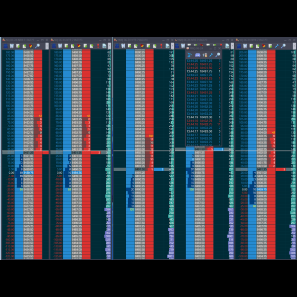Click the 1061 volume value in the first MNQ window
Image resolution: width=297 pixels, height=297 pixels.
tap(171, 256)
